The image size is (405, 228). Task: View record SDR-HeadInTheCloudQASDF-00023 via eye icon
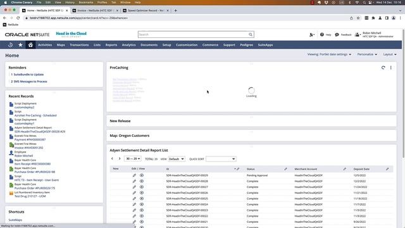tap(142, 210)
